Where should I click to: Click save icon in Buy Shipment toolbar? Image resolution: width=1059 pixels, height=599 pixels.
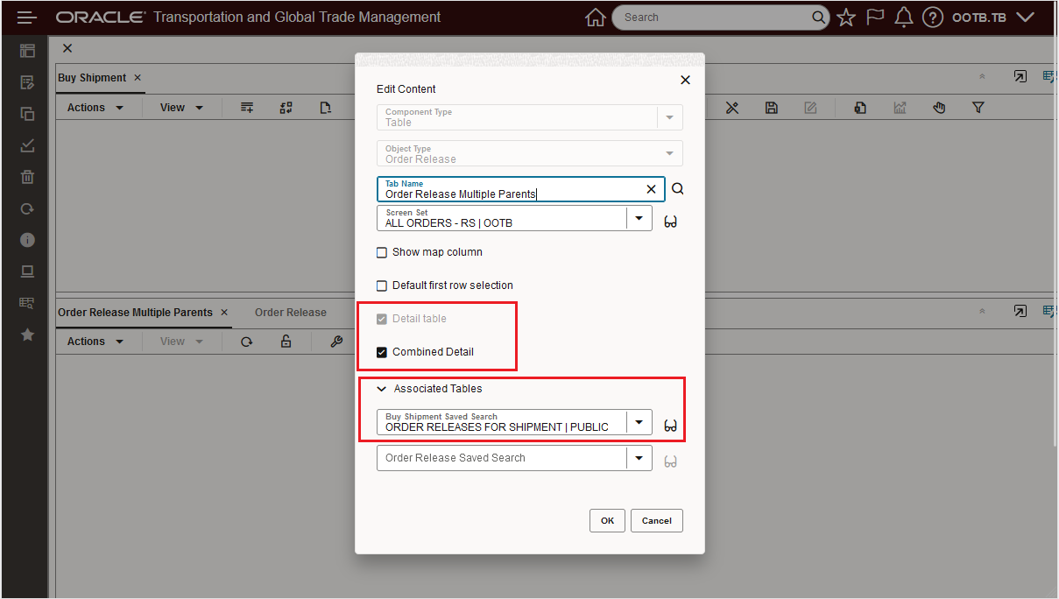[x=772, y=108]
